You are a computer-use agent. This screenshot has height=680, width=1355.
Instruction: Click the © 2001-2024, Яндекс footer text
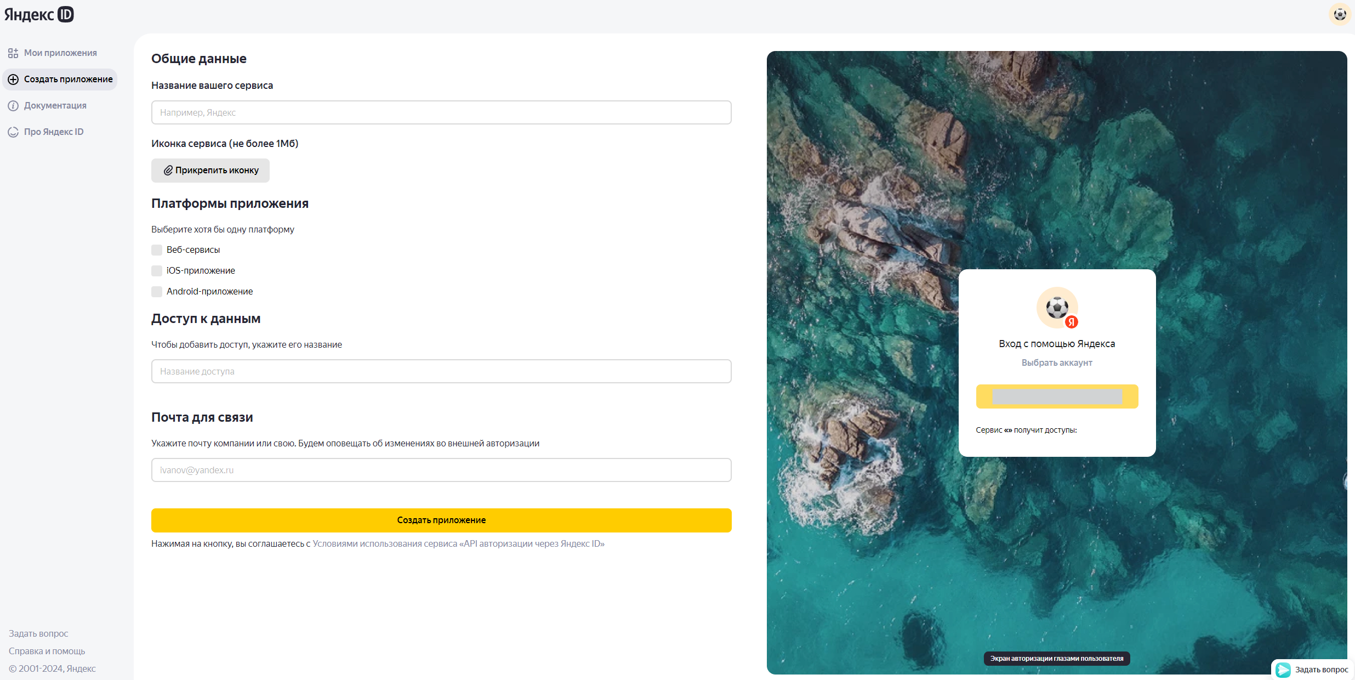tap(52, 669)
